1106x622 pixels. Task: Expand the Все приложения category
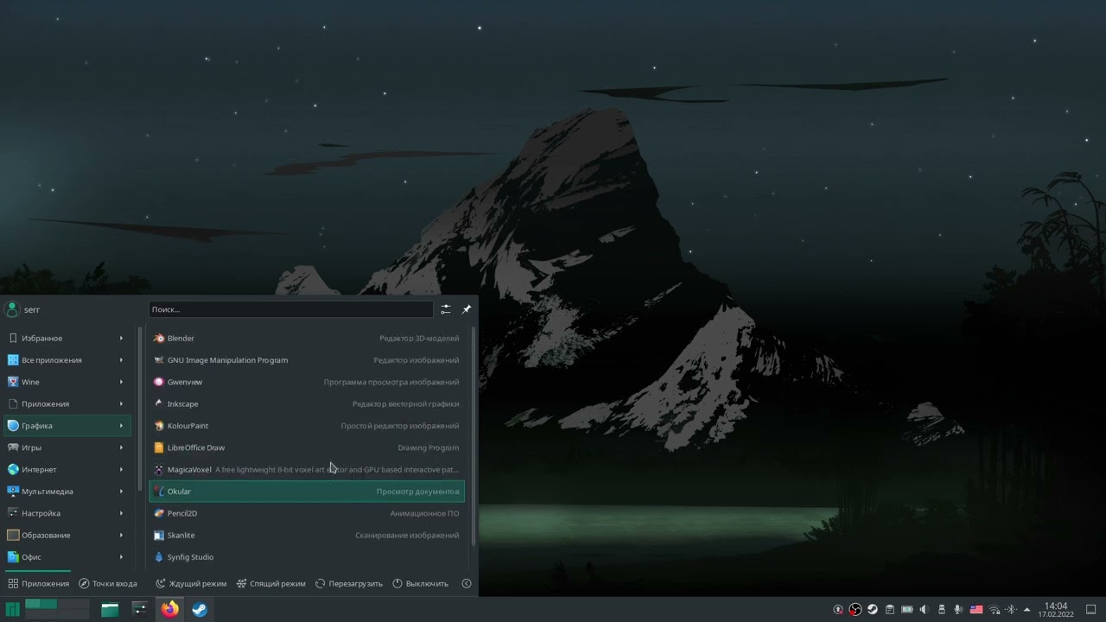[x=67, y=360]
